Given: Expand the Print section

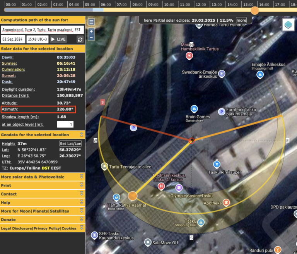Looking at the screenshot, I should point(43,185).
